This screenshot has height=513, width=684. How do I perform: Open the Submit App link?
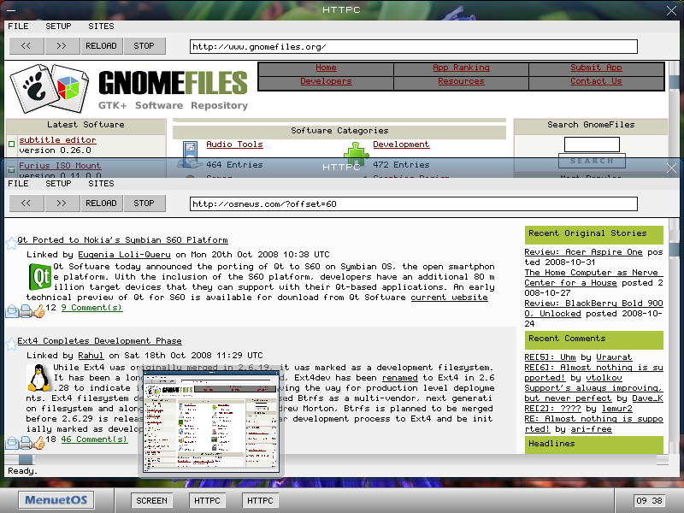pos(596,68)
